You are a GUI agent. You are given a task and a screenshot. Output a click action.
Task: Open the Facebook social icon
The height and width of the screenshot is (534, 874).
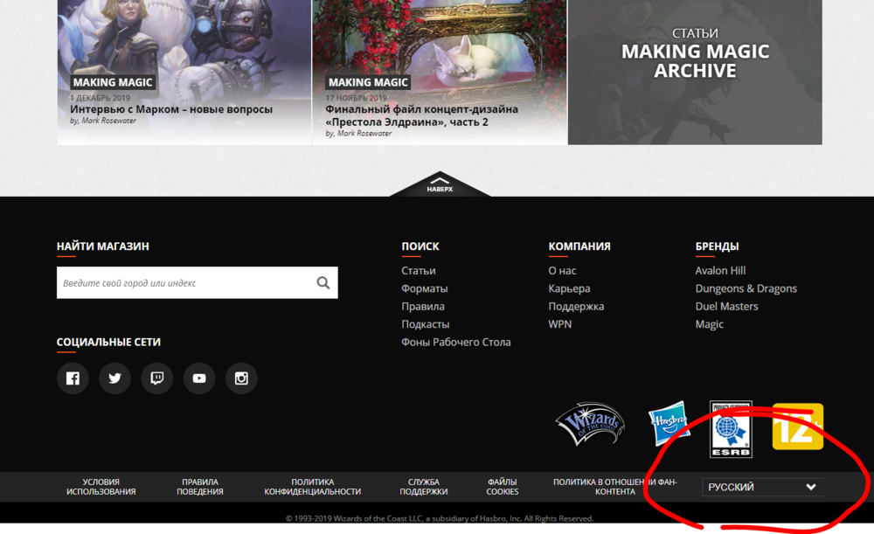click(x=73, y=378)
